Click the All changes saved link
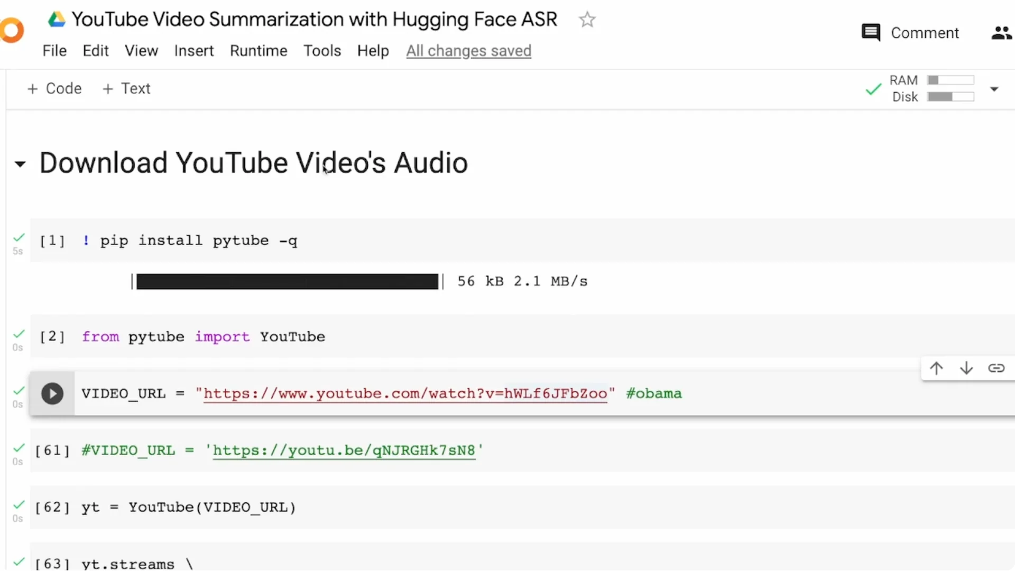Viewport: 1015px width, 571px height. tap(468, 51)
